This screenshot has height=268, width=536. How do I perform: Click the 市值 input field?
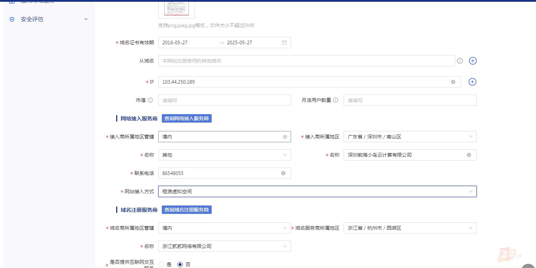(224, 100)
